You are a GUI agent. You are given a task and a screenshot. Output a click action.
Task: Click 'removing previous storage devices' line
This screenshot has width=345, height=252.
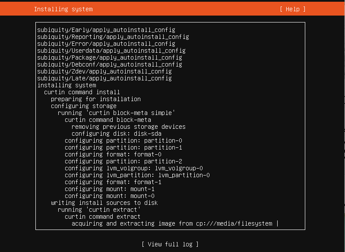129,127
